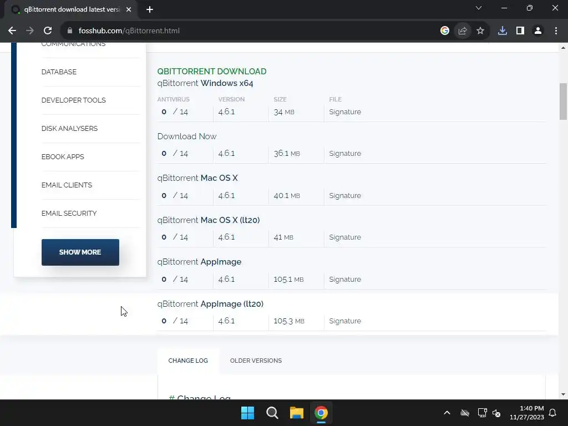Viewport: 568px width, 426px height.
Task: Open taskbar Search
Action: [x=272, y=413]
